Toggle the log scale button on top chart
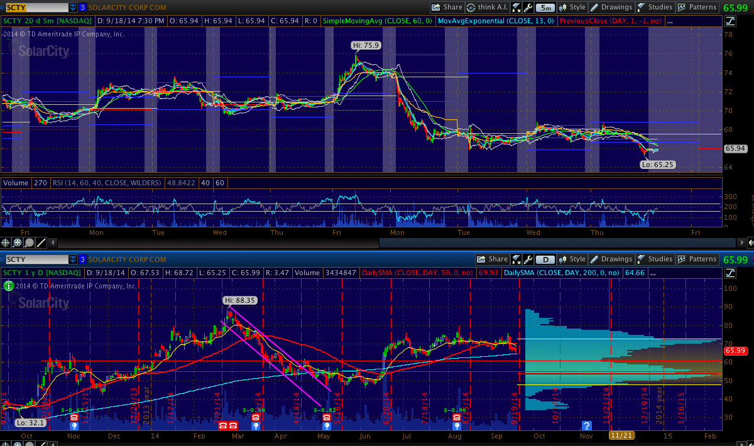754x446 pixels. coord(730,21)
